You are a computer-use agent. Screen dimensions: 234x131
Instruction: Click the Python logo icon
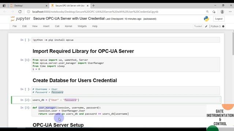(x=206, y=19)
